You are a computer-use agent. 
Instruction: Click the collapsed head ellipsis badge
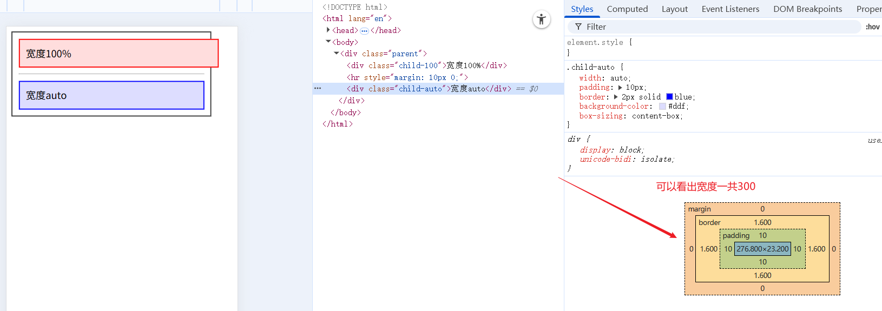[364, 31]
